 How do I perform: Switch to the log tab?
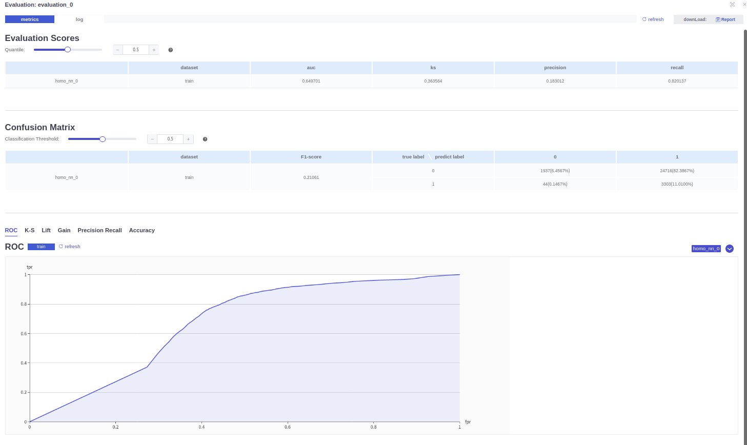coord(79,19)
